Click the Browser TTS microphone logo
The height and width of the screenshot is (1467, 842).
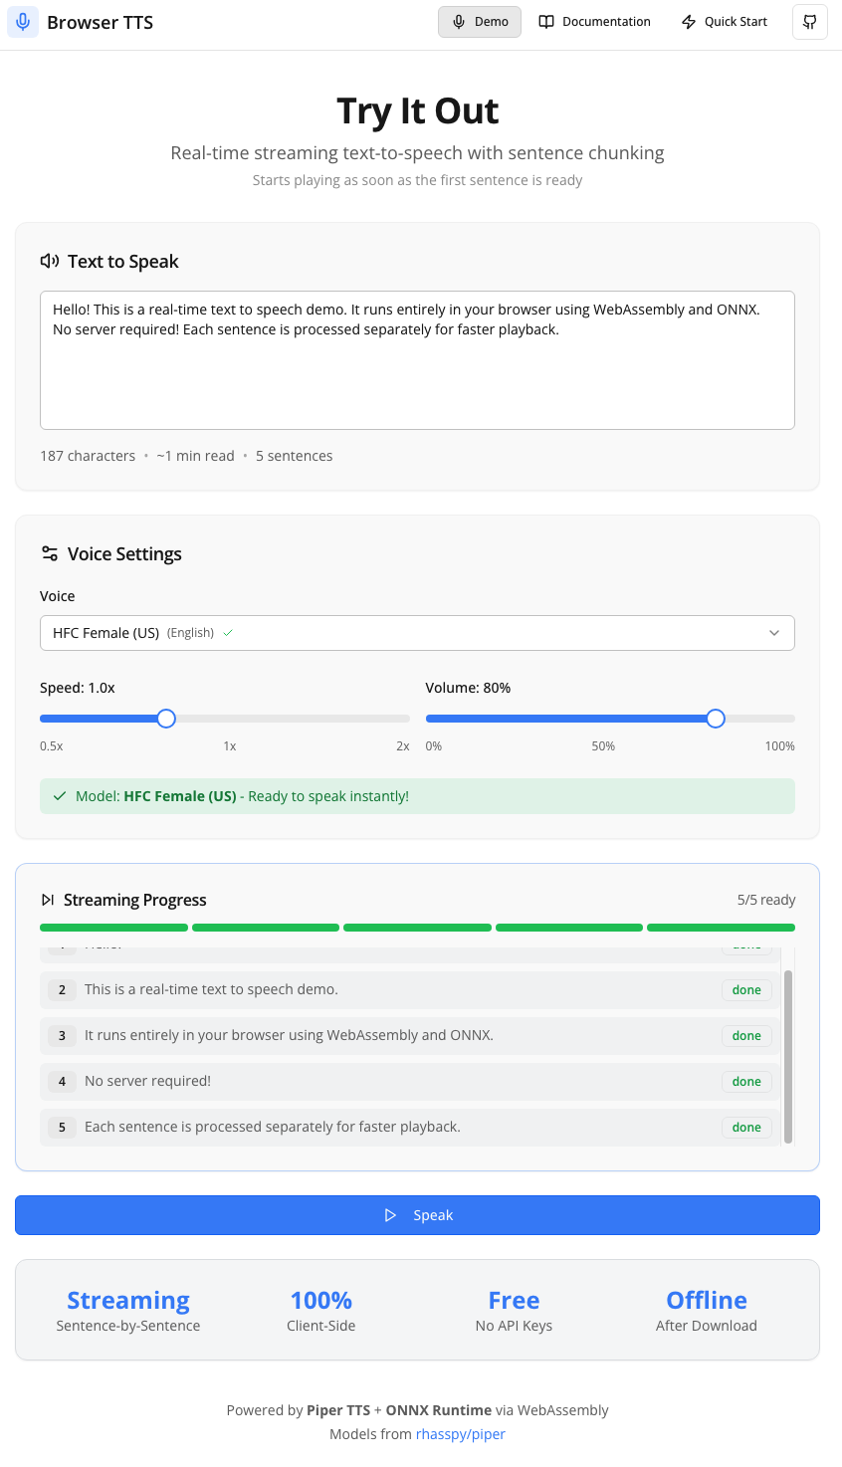click(23, 22)
